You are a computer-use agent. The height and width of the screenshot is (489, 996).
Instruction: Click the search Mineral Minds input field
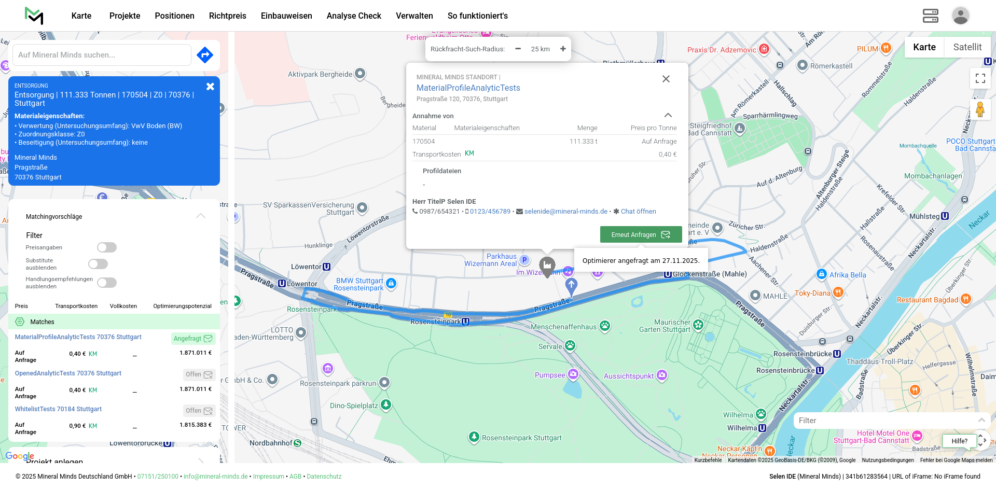click(x=102, y=55)
